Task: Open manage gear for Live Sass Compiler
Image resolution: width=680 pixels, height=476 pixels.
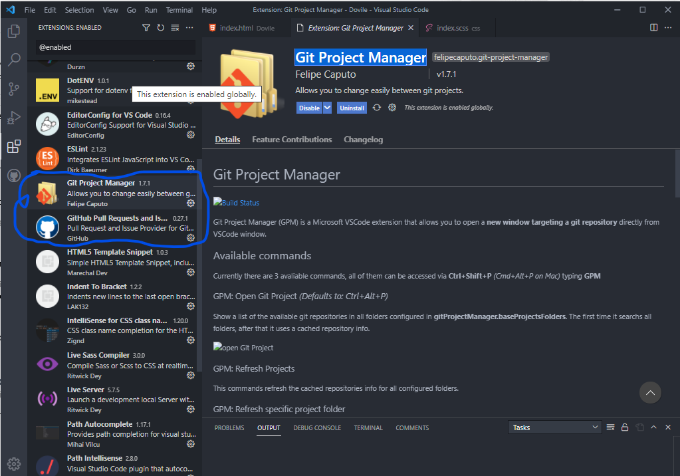Action: (190, 376)
